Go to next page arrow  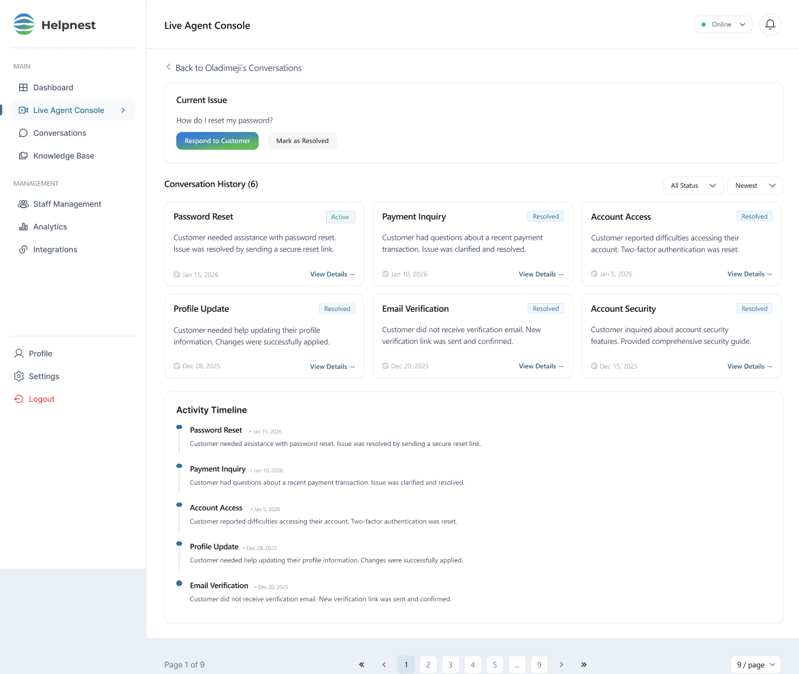click(561, 664)
